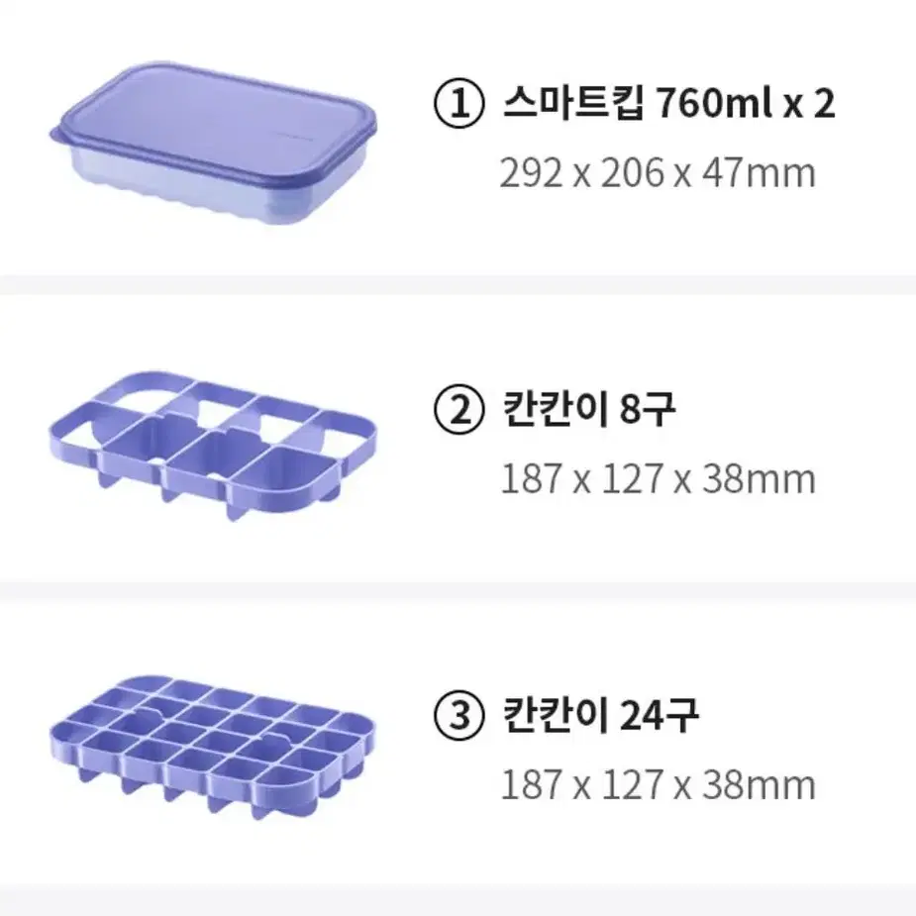The width and height of the screenshot is (916, 916).
Task: View the 24-compartment divider tray image
Action: [x=213, y=748]
